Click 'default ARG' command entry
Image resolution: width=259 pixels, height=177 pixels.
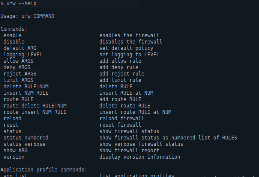[20, 48]
